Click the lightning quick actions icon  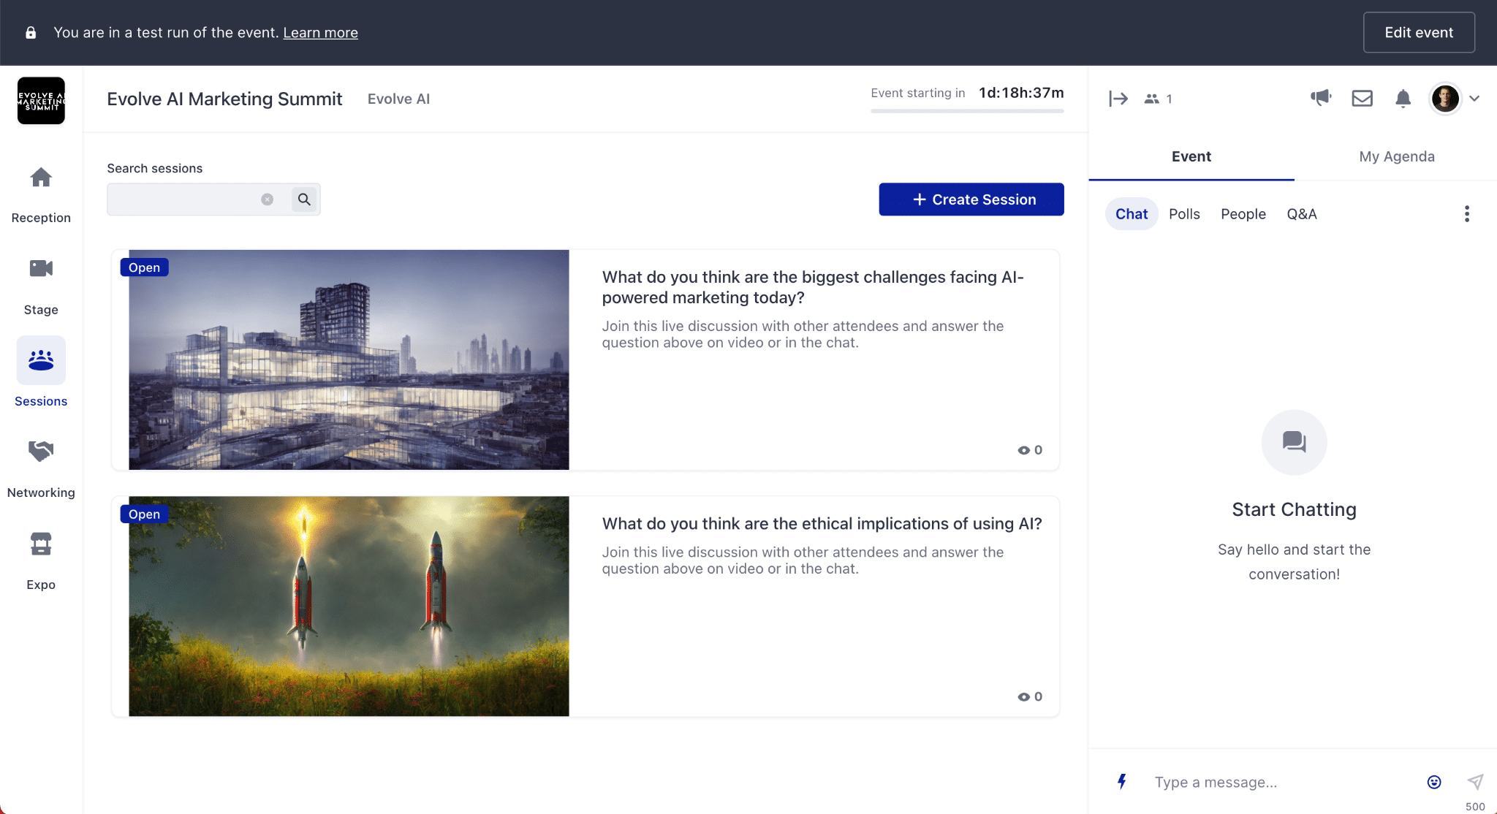pyautogui.click(x=1122, y=782)
